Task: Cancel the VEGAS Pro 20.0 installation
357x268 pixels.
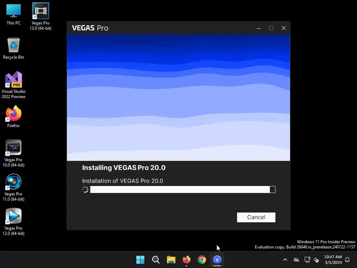Action: coord(256,217)
